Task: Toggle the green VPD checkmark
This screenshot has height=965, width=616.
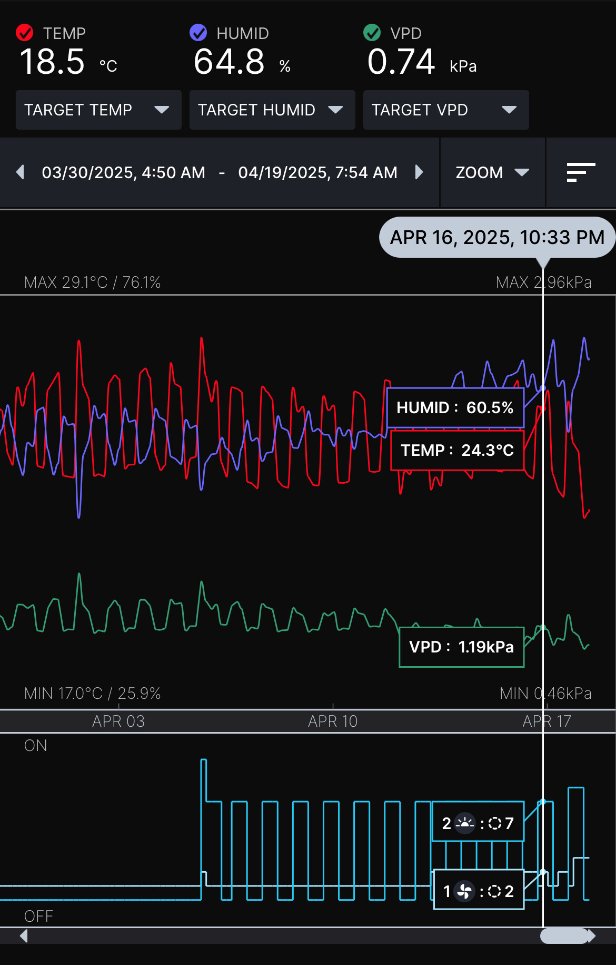Action: click(x=372, y=33)
